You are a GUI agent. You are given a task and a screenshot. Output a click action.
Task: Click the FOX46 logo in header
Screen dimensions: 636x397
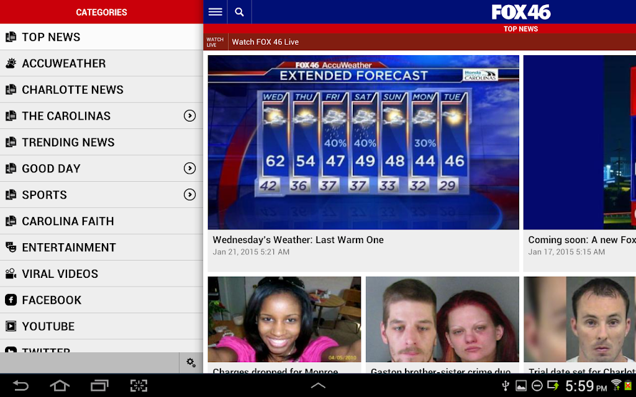[x=521, y=12]
